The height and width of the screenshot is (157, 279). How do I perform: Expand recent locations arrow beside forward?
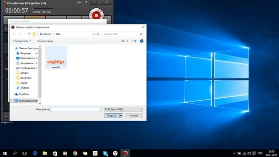(24, 34)
